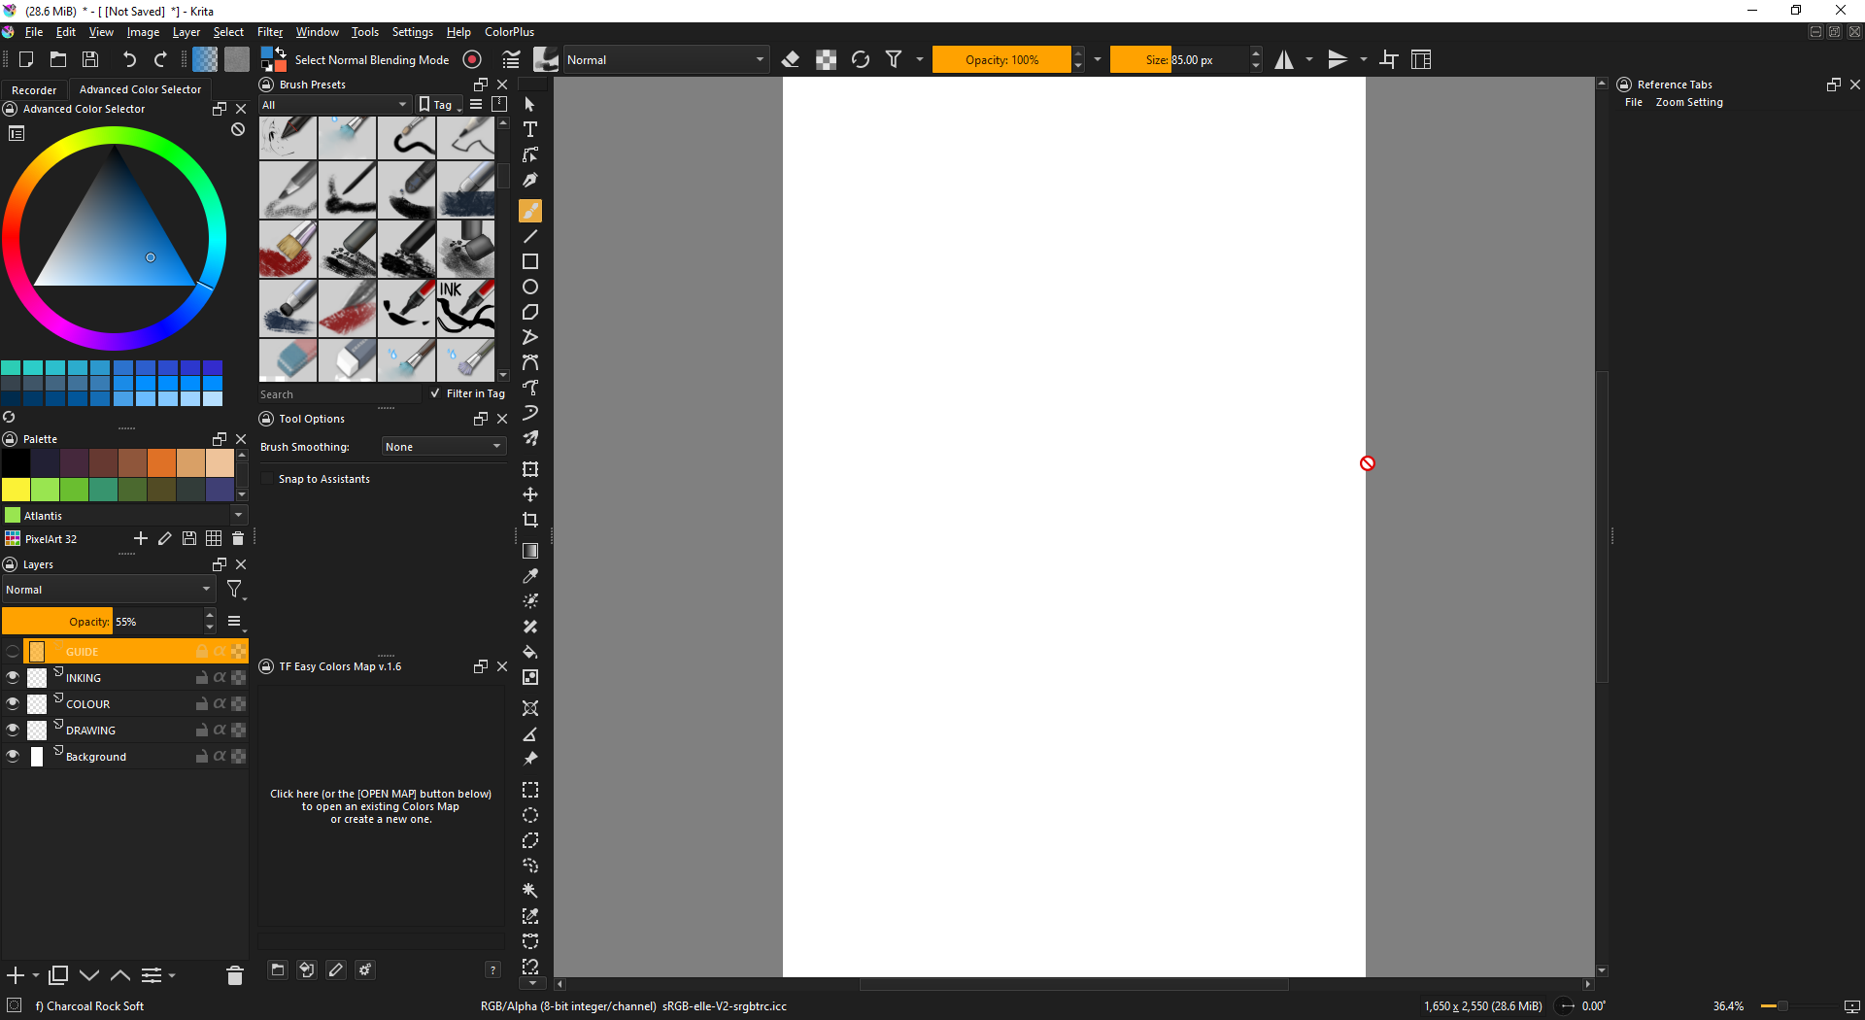
Task: Click the Zoom Setting button in Reference Tabs
Action: 1688,102
